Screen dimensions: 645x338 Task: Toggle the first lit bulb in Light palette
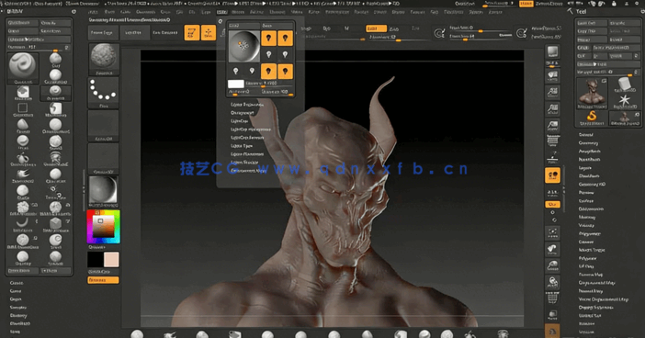pos(268,39)
